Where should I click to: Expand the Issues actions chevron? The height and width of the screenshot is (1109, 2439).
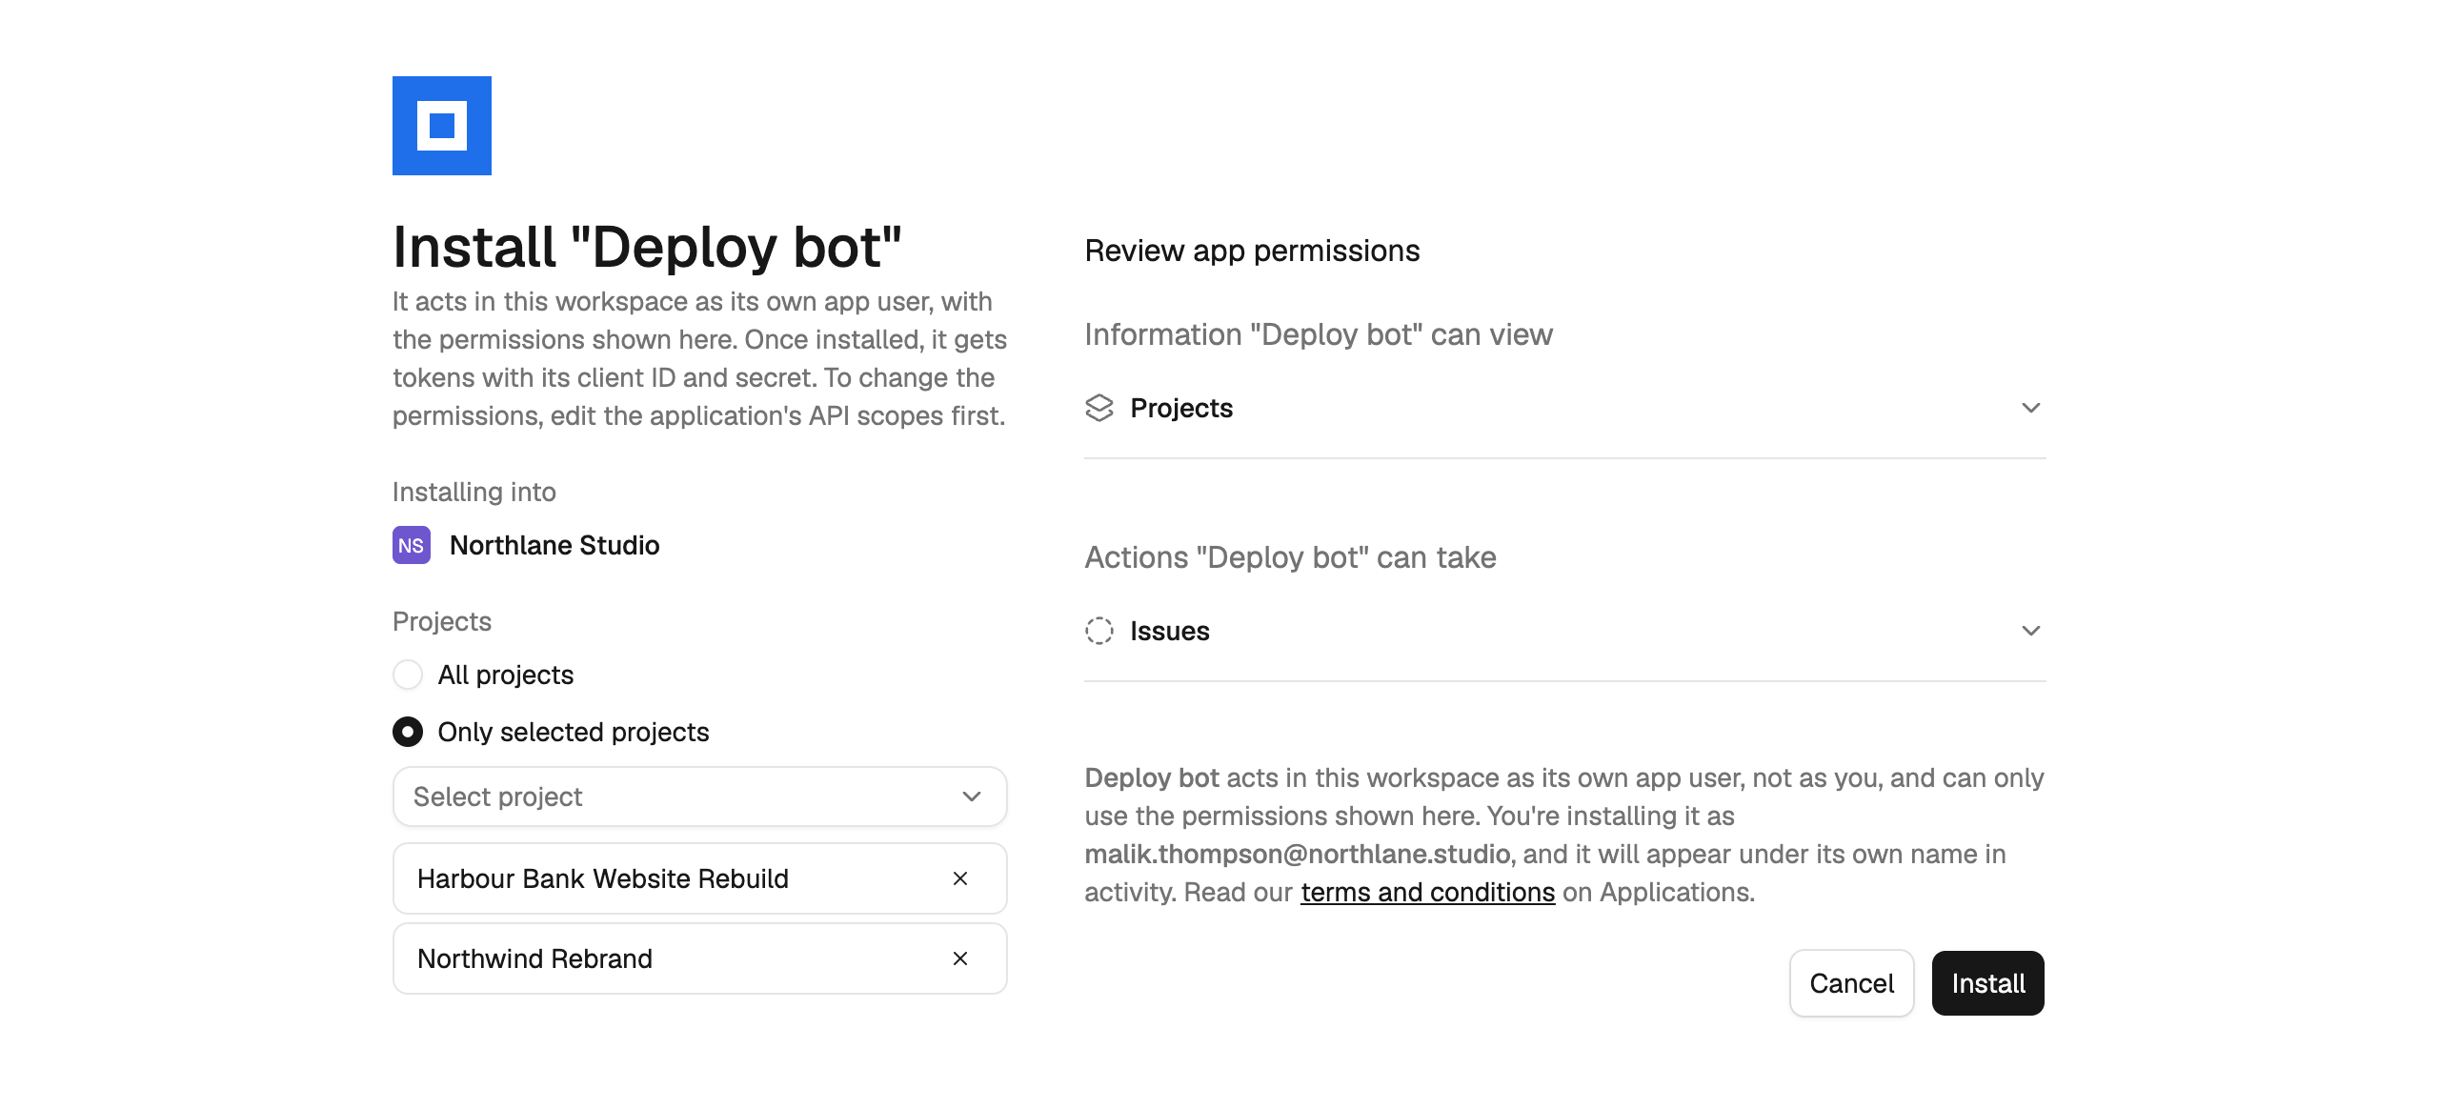2031,631
